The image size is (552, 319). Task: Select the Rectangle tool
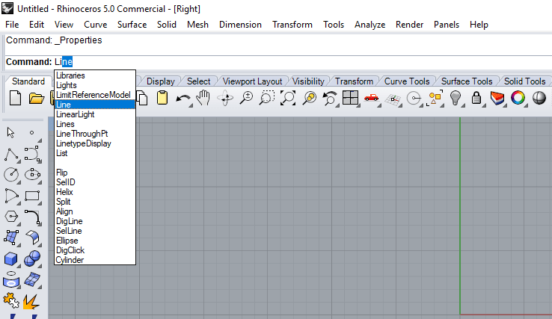(x=32, y=196)
